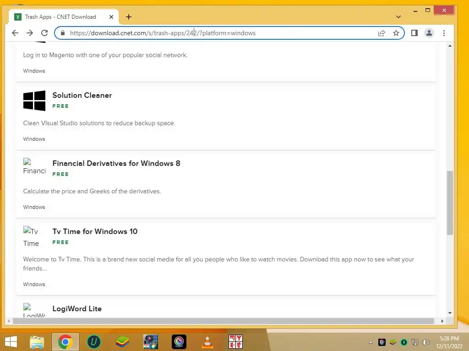Viewport: 469px width, 351px height.
Task: Show hidden system tray icons
Action: pyautogui.click(x=371, y=342)
